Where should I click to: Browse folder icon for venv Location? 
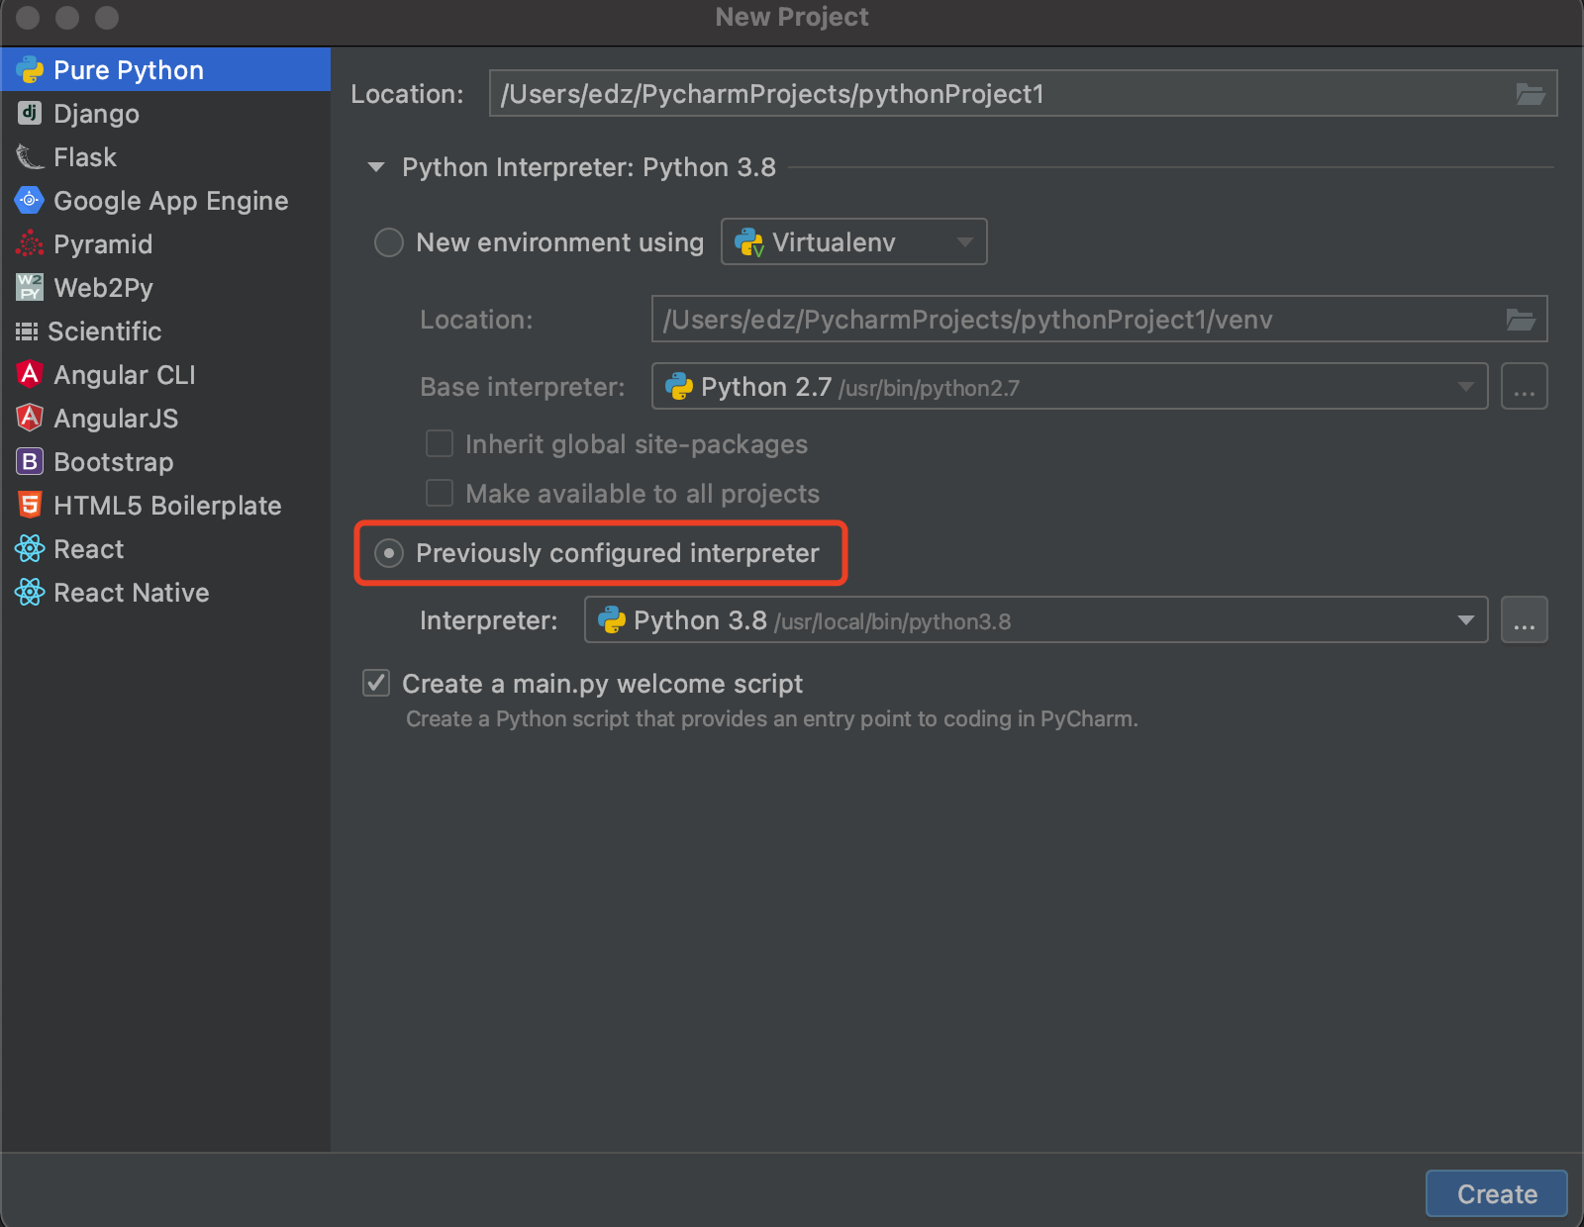[x=1521, y=320]
